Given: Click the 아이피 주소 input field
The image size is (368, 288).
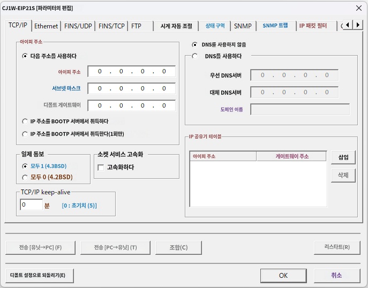Looking at the screenshot, I should click(x=132, y=72).
